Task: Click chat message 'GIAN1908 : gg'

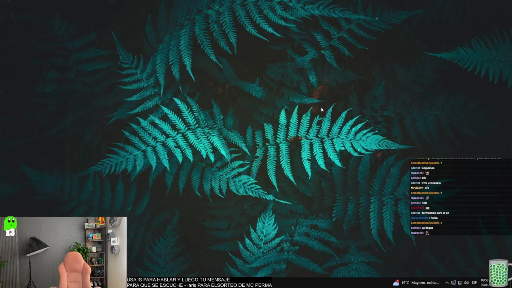Action: [420, 208]
